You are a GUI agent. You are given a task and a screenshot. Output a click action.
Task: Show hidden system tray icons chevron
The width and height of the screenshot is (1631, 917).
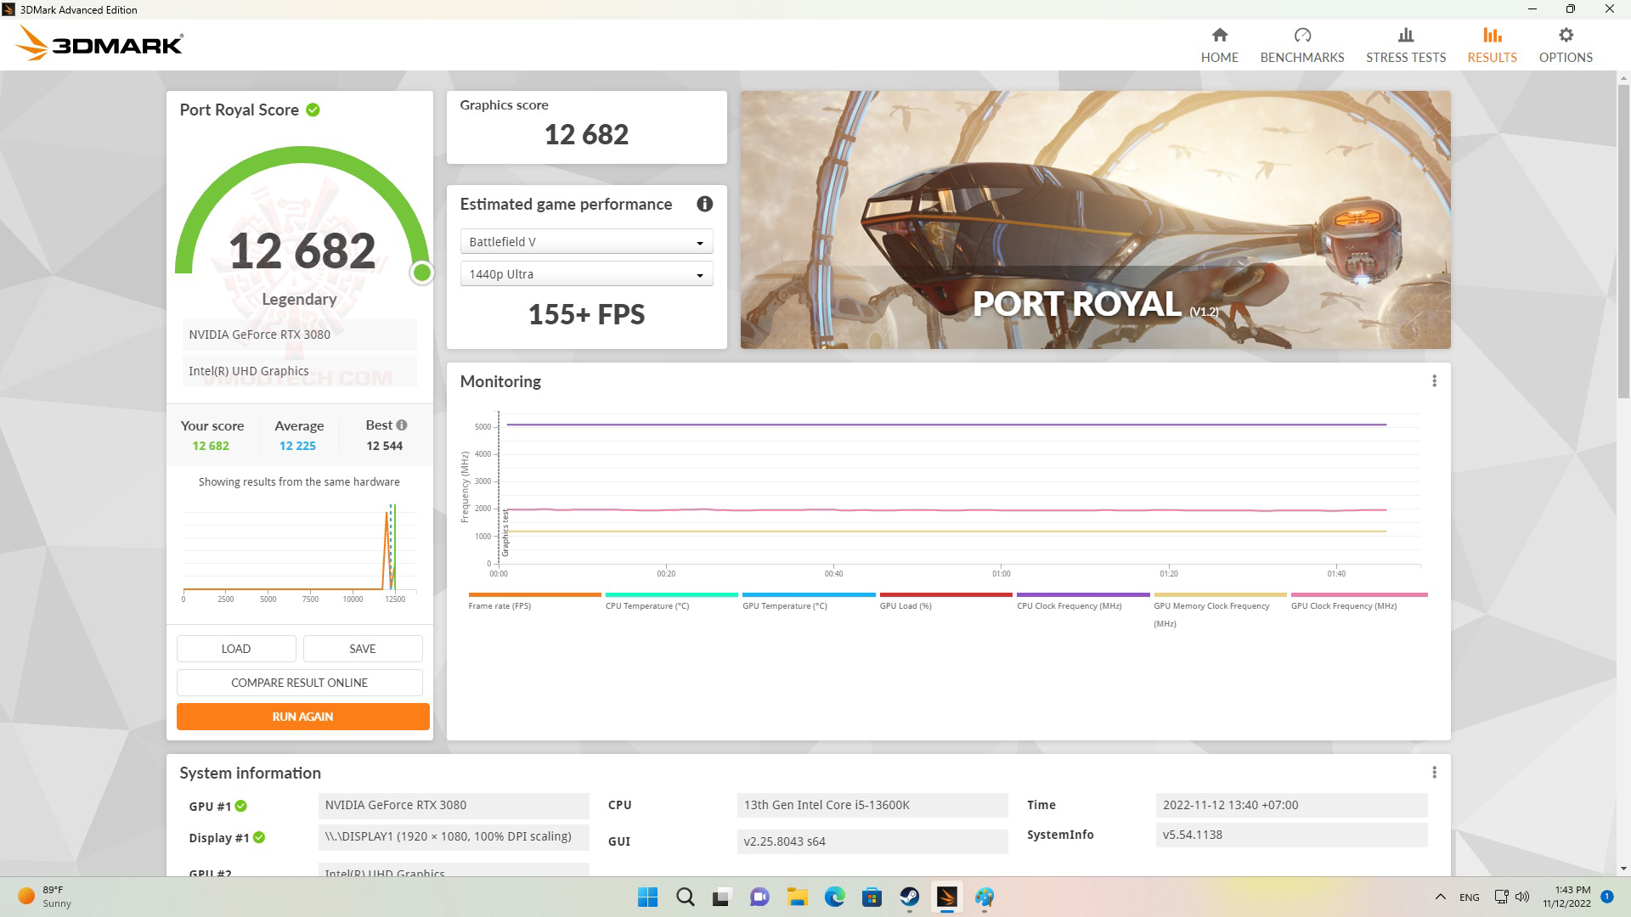click(x=1440, y=897)
